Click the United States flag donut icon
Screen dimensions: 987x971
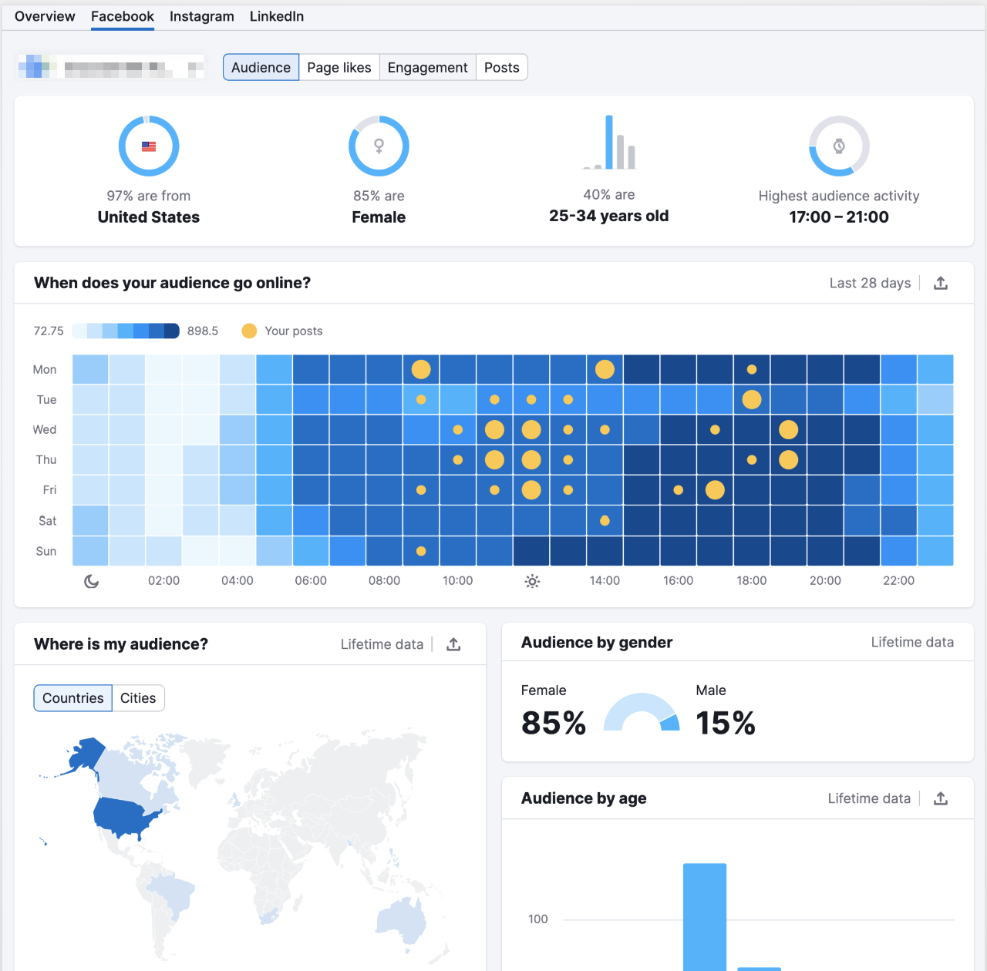coord(149,146)
